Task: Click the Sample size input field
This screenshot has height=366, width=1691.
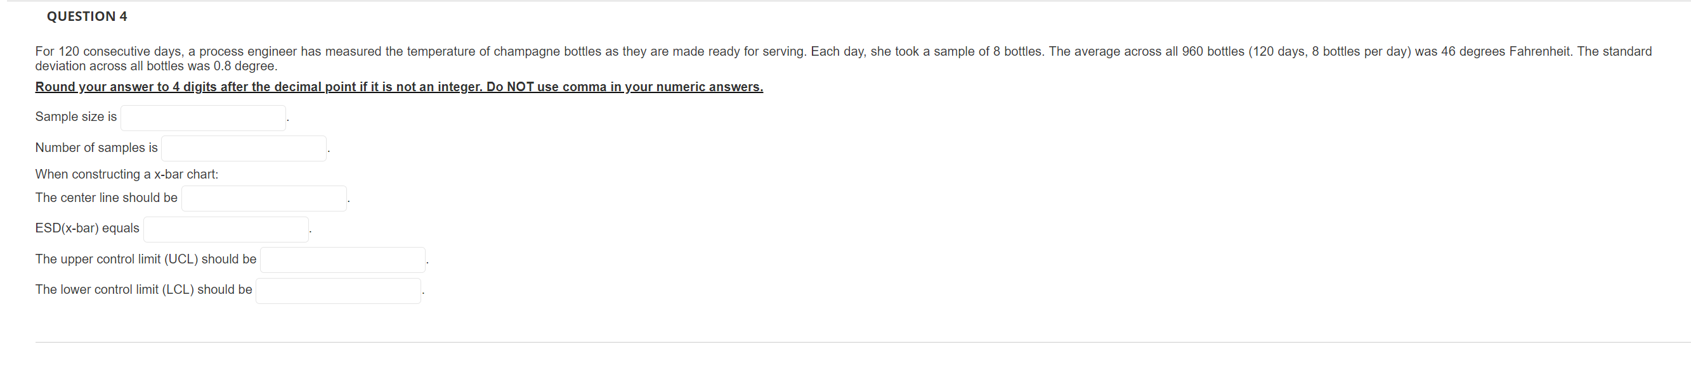Action: click(202, 118)
